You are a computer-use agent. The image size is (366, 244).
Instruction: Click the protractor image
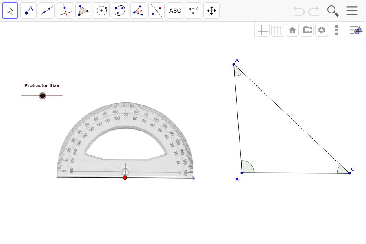click(125, 140)
